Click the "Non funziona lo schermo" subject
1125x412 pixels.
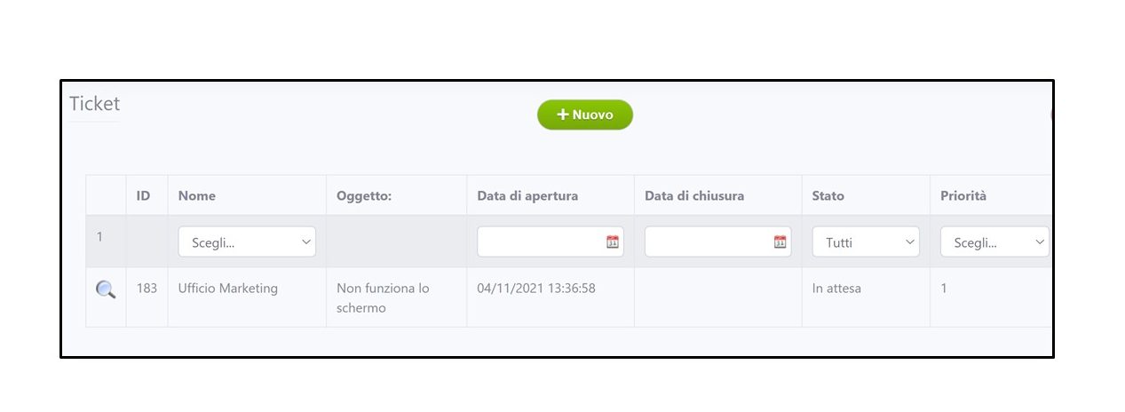click(383, 297)
